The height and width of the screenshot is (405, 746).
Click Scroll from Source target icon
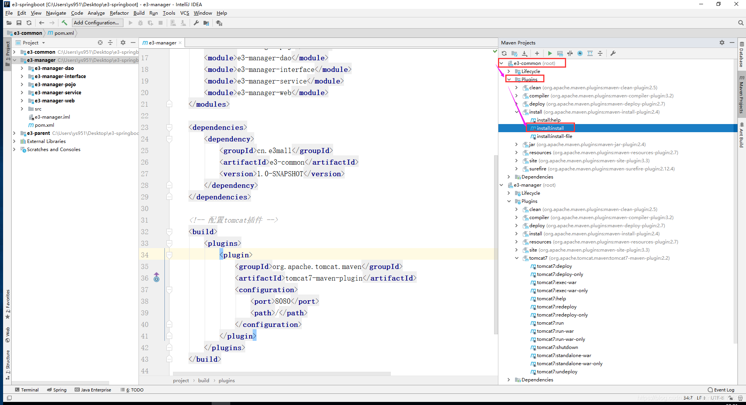(x=100, y=43)
